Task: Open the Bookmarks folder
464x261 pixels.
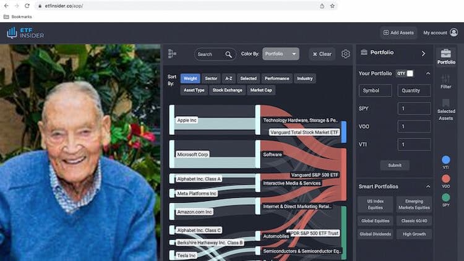Action: pos(17,17)
